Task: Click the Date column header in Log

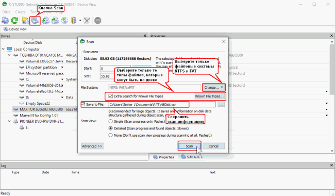Action: (45, 172)
